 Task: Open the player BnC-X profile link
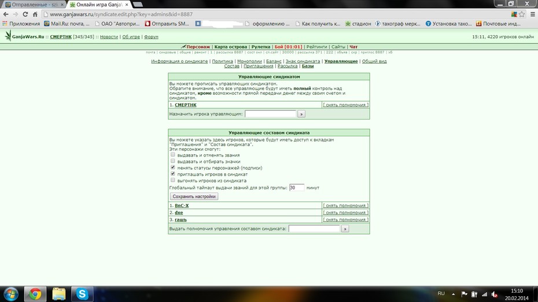pyautogui.click(x=182, y=206)
